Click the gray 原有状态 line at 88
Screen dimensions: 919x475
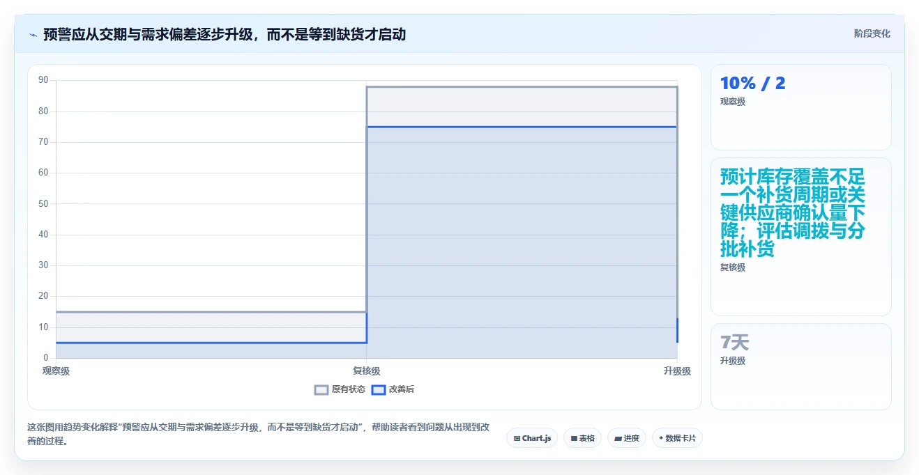tap(522, 87)
